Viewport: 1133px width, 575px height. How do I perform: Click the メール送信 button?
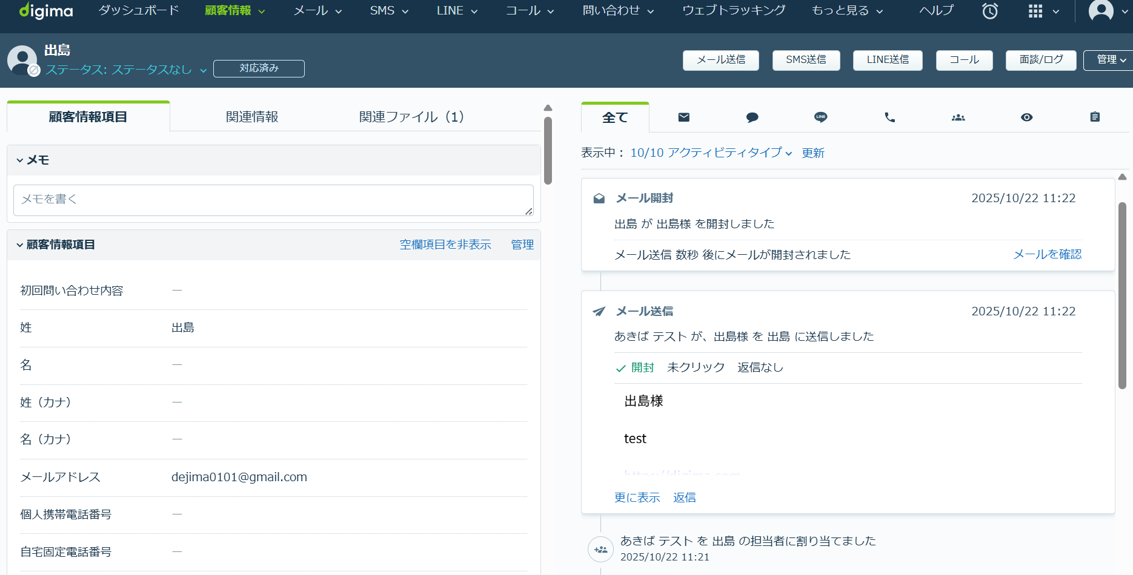(721, 60)
